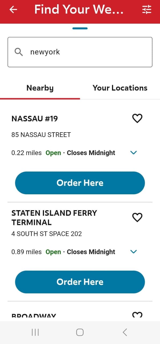
Task: Click the Broadway location heart icon
Action: (x=137, y=315)
